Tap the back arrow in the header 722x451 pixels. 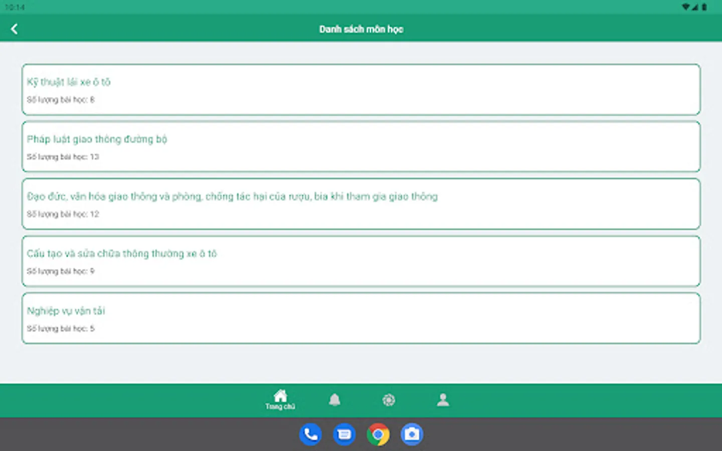pyautogui.click(x=15, y=29)
